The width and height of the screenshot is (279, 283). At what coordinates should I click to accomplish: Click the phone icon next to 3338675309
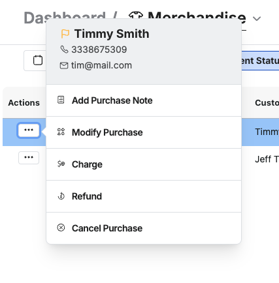pos(64,50)
